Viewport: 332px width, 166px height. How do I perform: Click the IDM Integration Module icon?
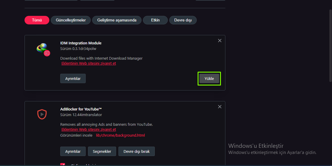point(43,49)
